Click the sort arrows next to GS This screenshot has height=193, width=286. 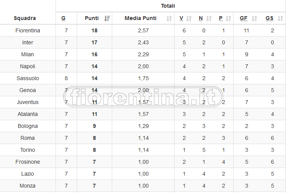click(279, 18)
